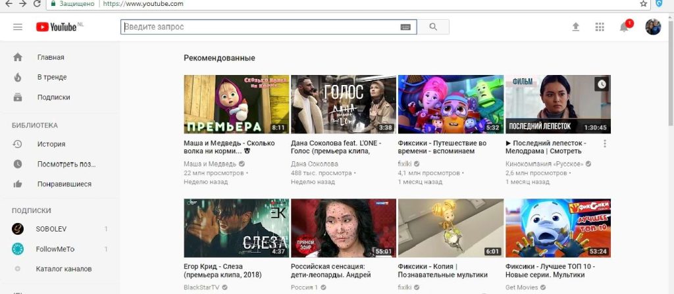Image resolution: width=674 pixels, height=294 pixels.
Task: Open the Фиксики Копия thumbnail
Action: click(x=451, y=228)
